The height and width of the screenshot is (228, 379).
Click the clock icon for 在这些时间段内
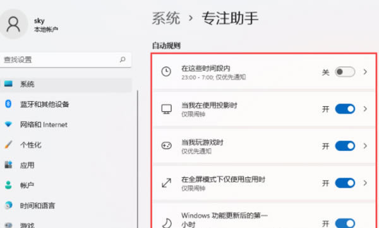point(166,71)
